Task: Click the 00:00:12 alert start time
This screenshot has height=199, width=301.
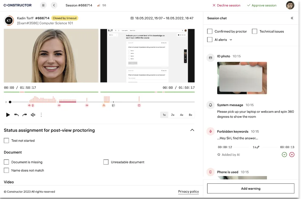Action: click(225, 147)
